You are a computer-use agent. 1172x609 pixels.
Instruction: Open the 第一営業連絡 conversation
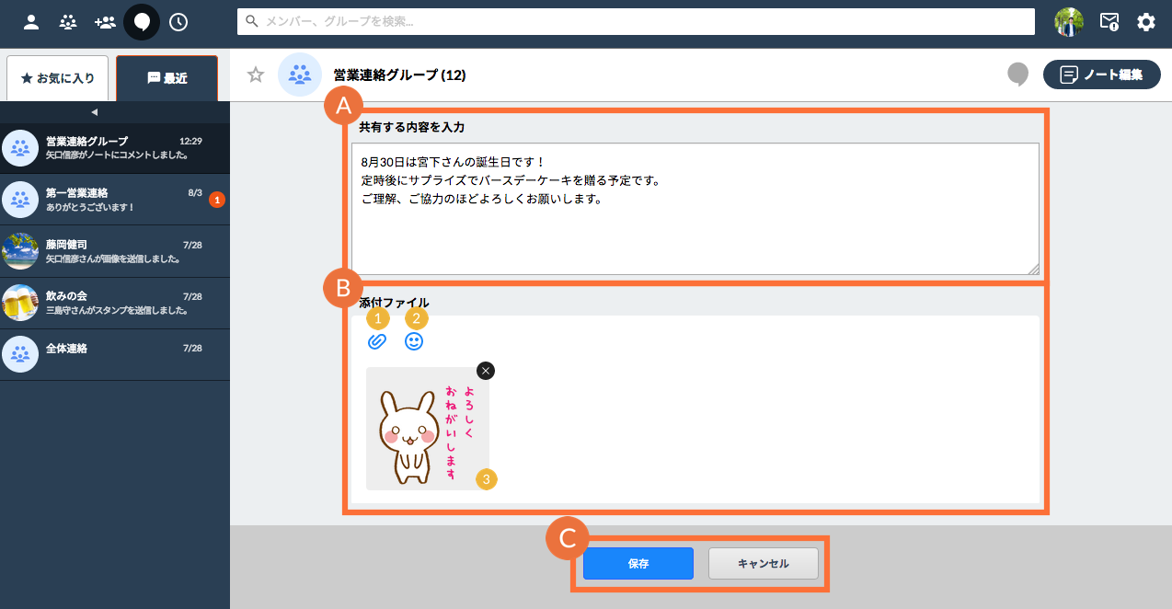110,199
